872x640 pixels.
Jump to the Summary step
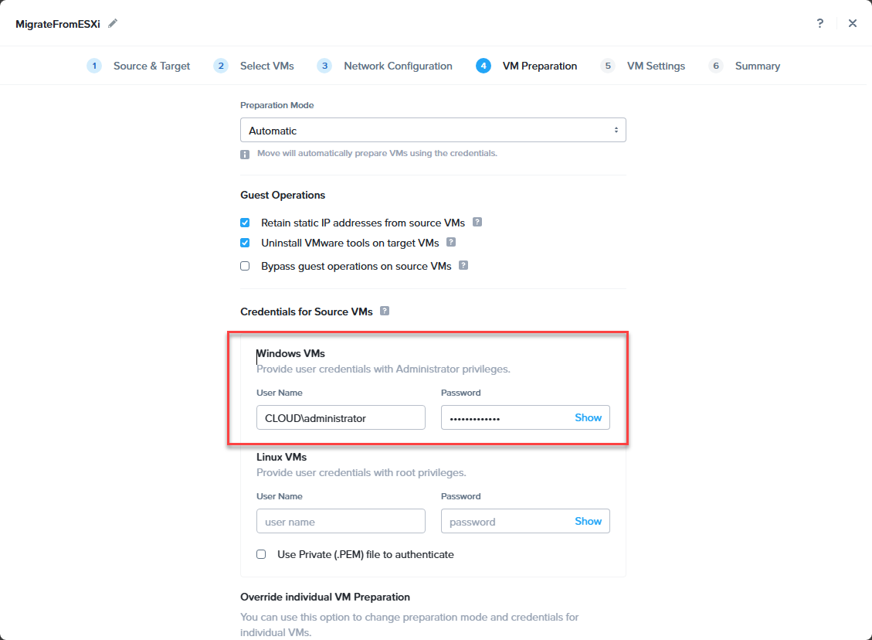[757, 66]
